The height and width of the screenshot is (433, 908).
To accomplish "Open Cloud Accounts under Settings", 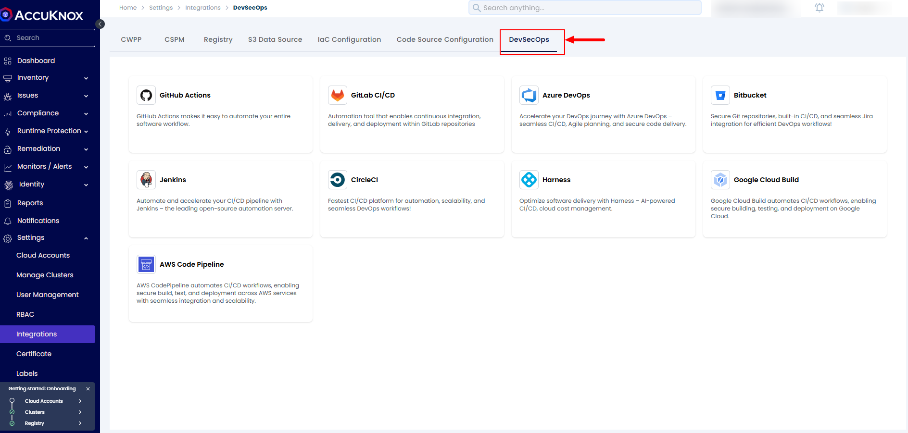I will click(x=43, y=255).
